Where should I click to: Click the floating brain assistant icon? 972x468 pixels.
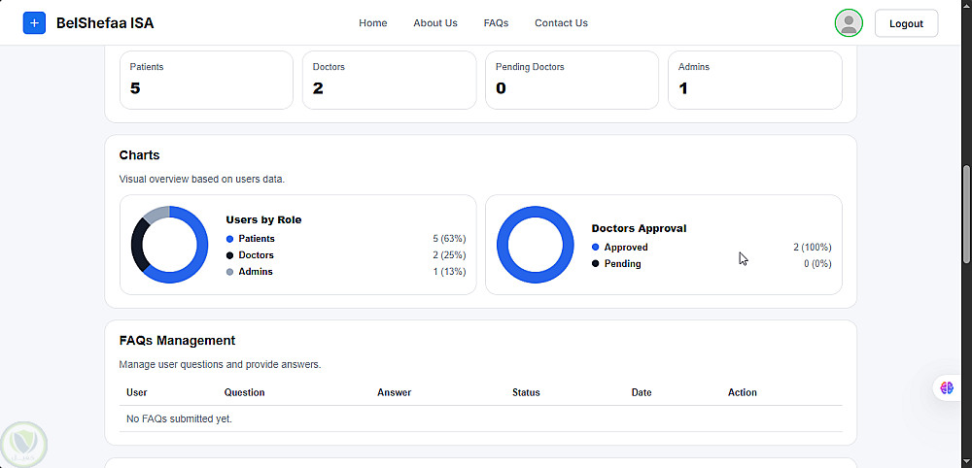pyautogui.click(x=947, y=387)
